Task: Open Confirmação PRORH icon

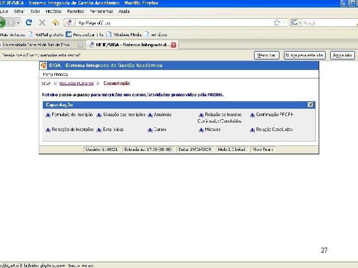Action: (252, 115)
